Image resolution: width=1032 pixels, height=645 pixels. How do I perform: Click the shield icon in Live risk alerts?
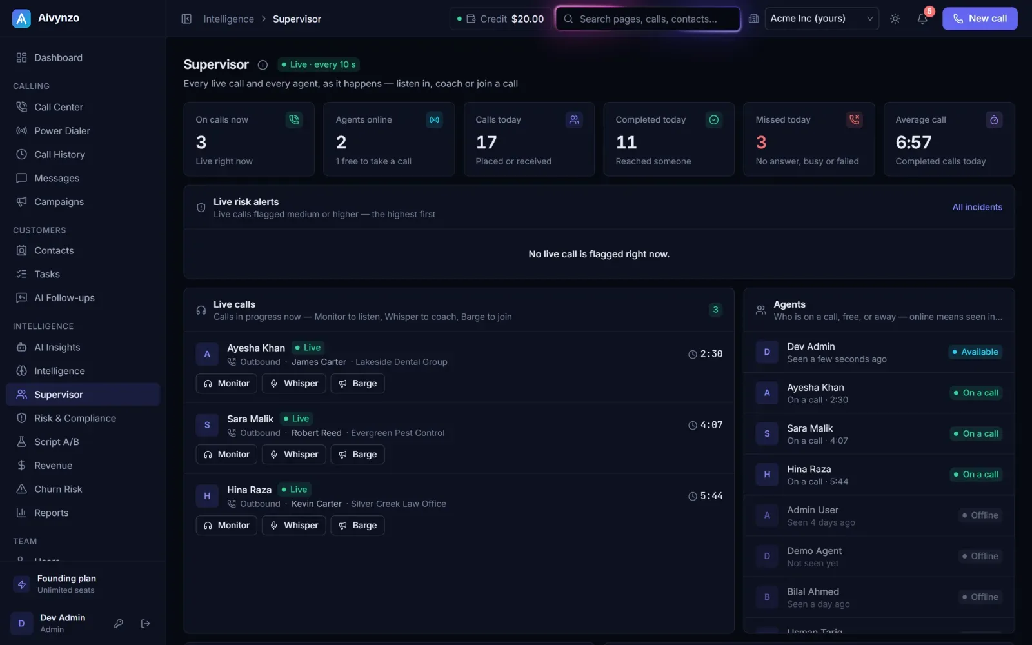pos(201,208)
